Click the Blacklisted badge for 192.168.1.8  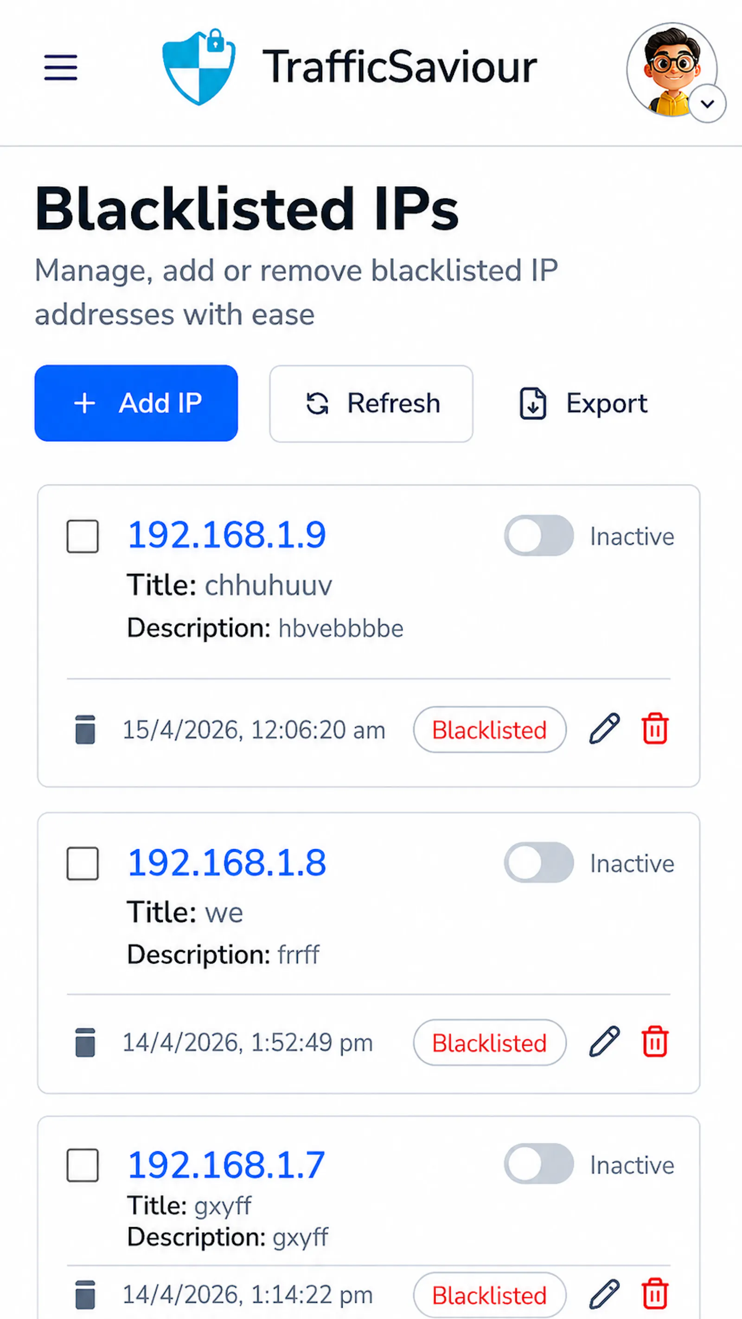click(x=490, y=1043)
